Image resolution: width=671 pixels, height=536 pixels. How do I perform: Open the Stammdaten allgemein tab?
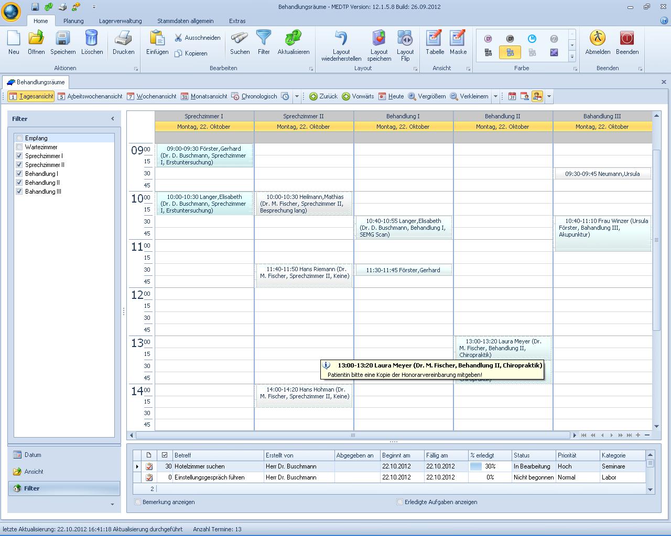185,21
